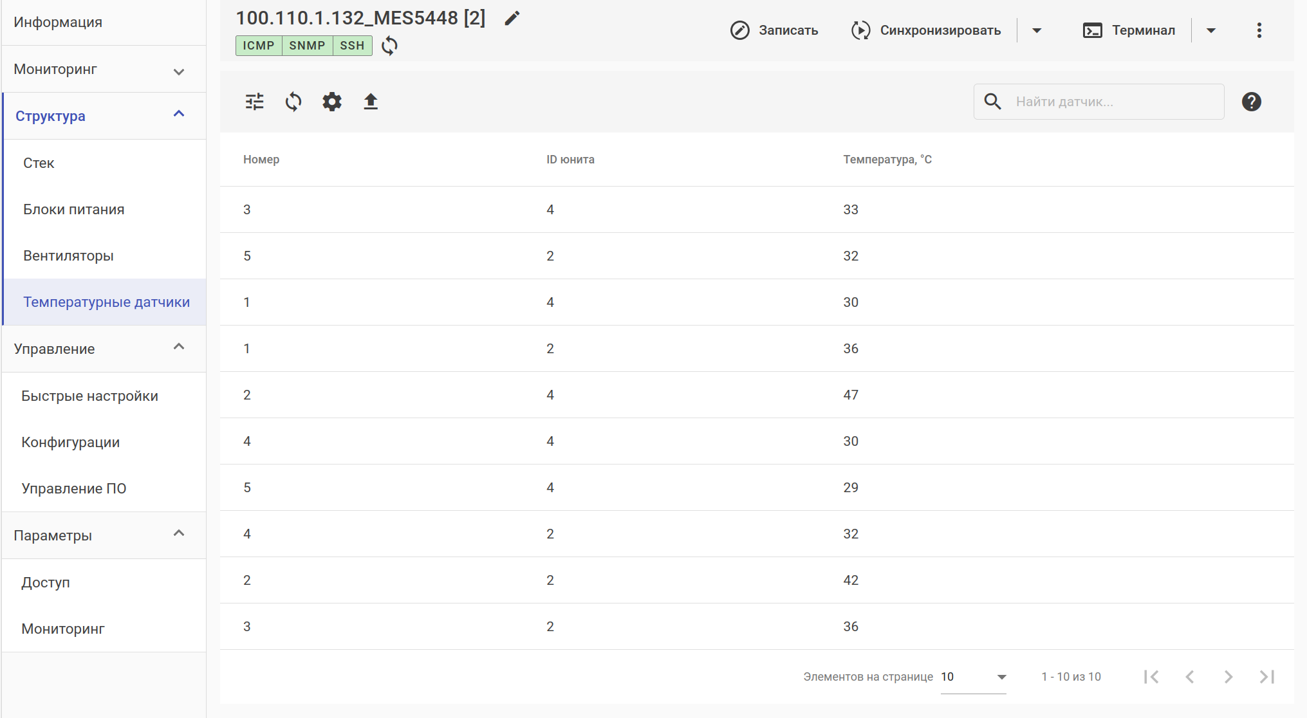The width and height of the screenshot is (1307, 718).
Task: Open the filter sliders icon in toolbar
Action: coord(255,102)
